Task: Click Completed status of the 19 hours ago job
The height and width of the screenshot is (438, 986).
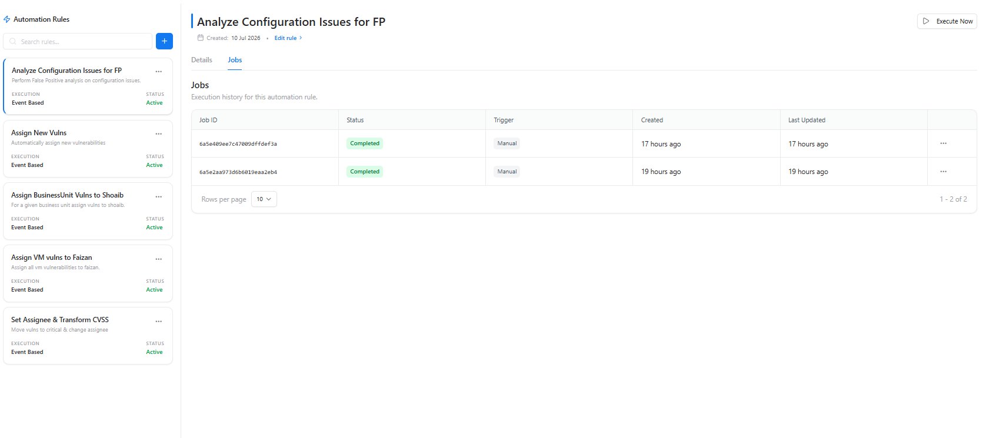Action: 365,172
